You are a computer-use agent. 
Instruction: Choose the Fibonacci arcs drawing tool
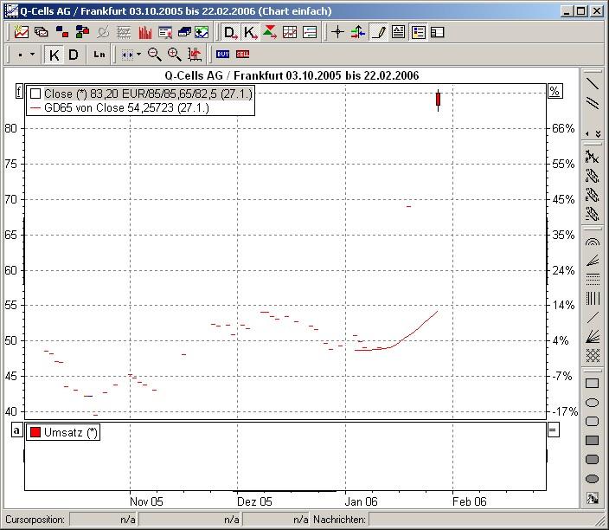tap(593, 242)
